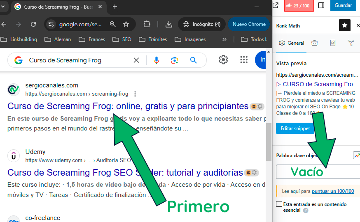Expand the hidden bookmarks overflow chevron
The image size is (360, 222).
click(224, 39)
